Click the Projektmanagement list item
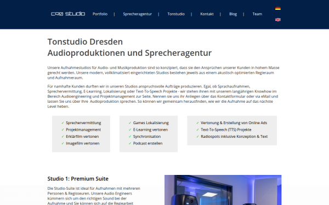Screen dimensions: 329x205 point(83,130)
